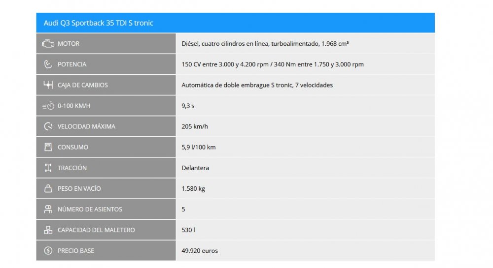The width and height of the screenshot is (493, 268).
Task: Click the stopwatch icon beside 0-100 KM/H
Action: [x=48, y=106]
